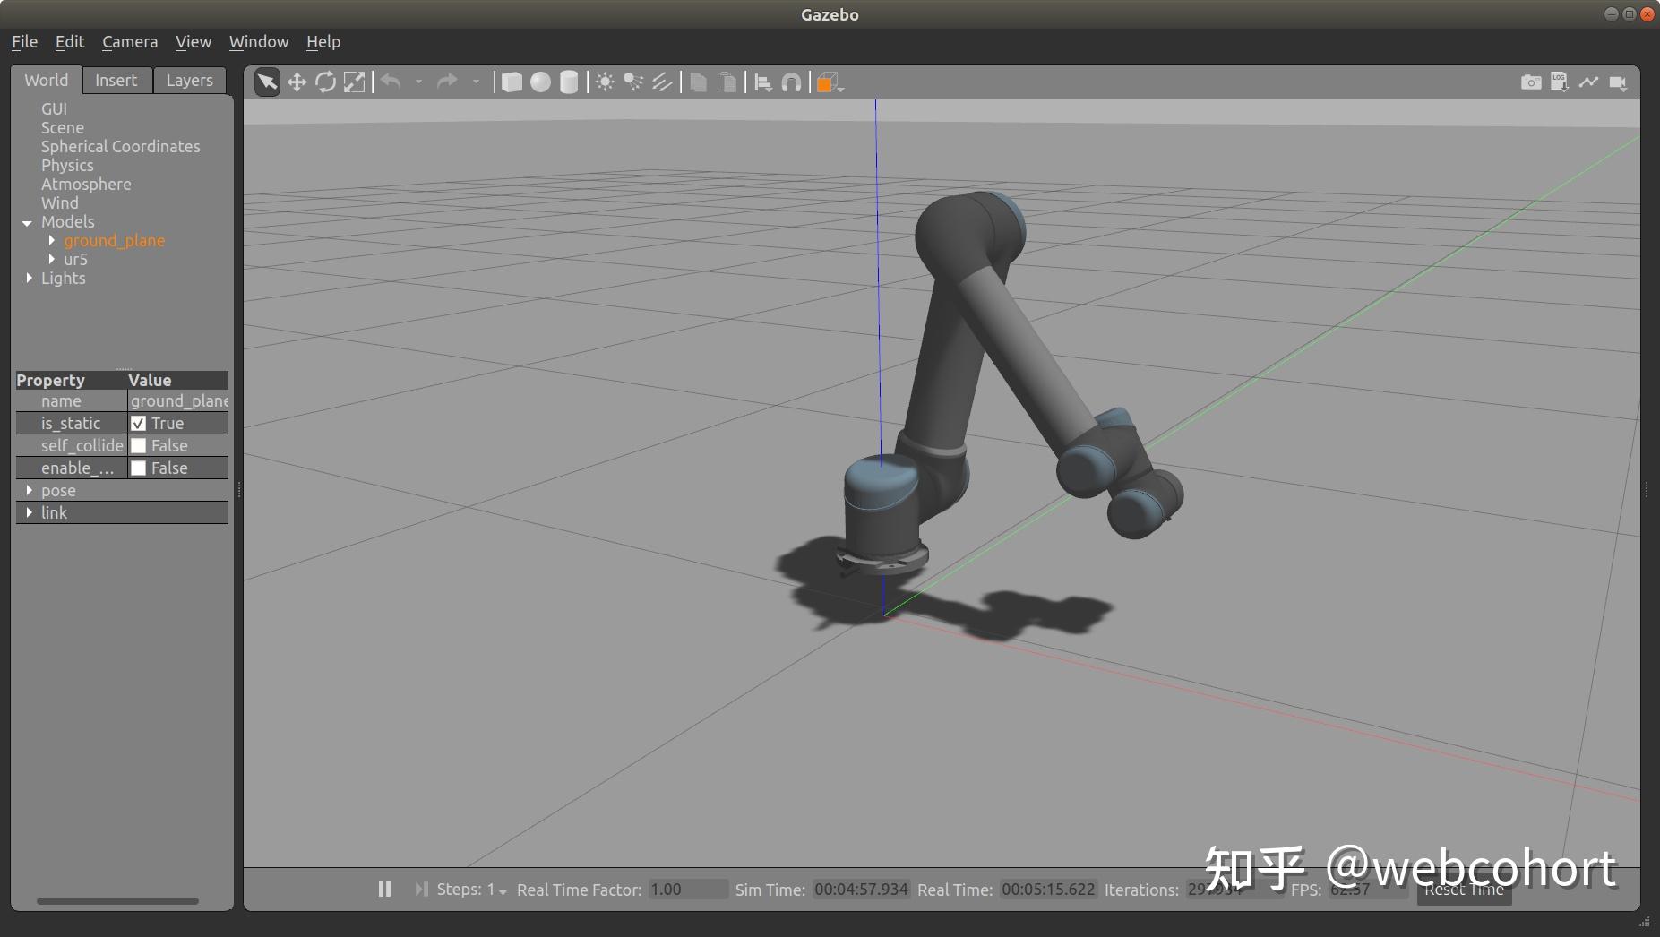Open the plotting utility
Screen dimensions: 1660x937
1587,82
